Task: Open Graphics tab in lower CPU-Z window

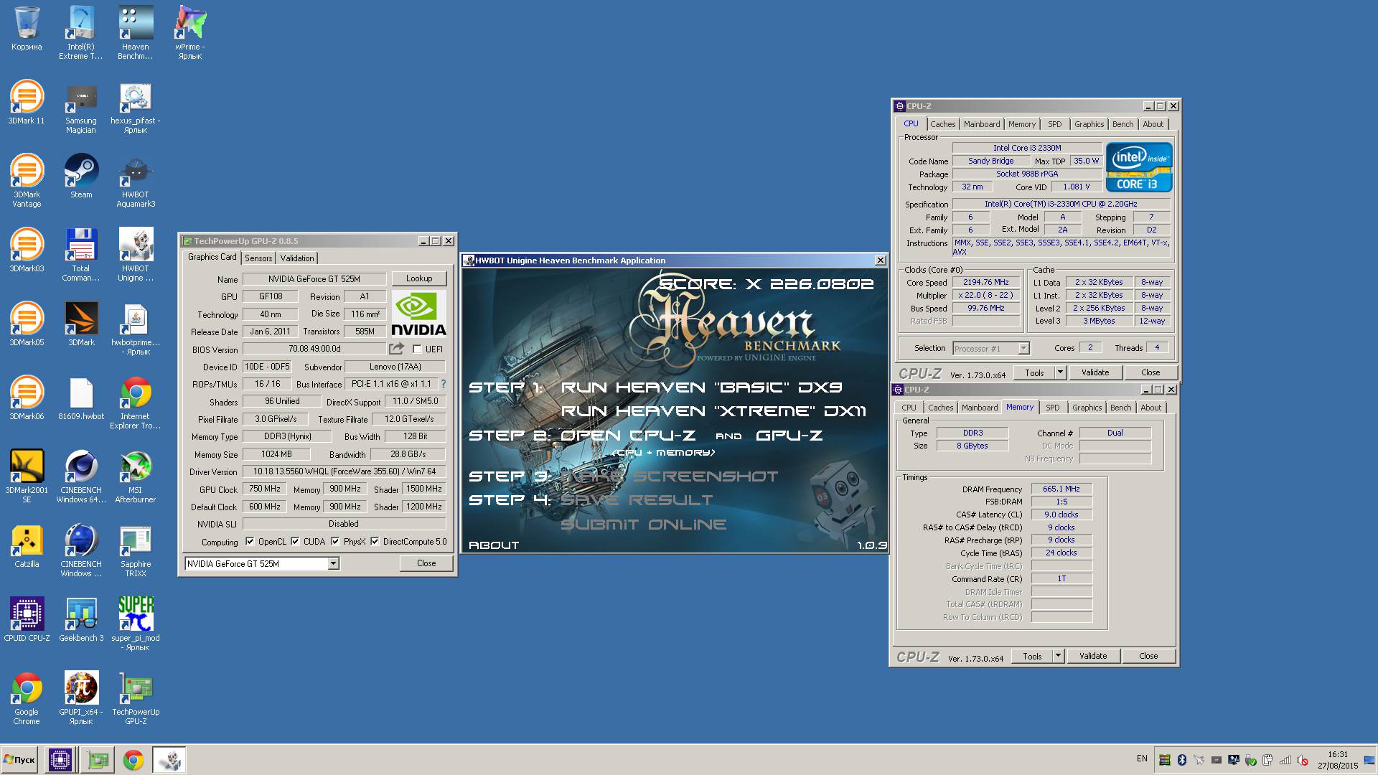Action: pyautogui.click(x=1087, y=408)
